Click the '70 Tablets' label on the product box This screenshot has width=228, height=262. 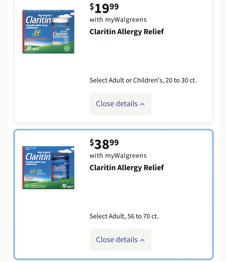click(67, 186)
